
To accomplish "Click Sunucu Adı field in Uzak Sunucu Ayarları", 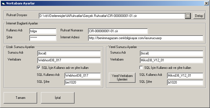I will (69, 53).
